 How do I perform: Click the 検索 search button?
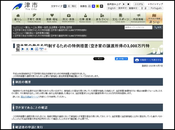[x=158, y=27]
